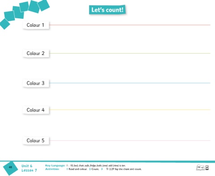Click the green line beside Colour 2
The width and height of the screenshot is (215, 176).
[x=129, y=53]
